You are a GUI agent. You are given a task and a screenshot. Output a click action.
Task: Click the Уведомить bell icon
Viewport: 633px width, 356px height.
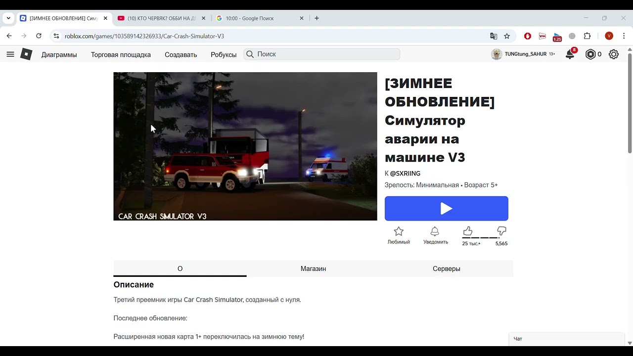[x=435, y=231]
